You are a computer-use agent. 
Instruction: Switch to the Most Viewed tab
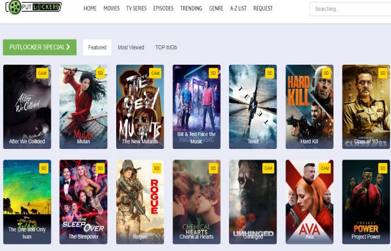[131, 47]
